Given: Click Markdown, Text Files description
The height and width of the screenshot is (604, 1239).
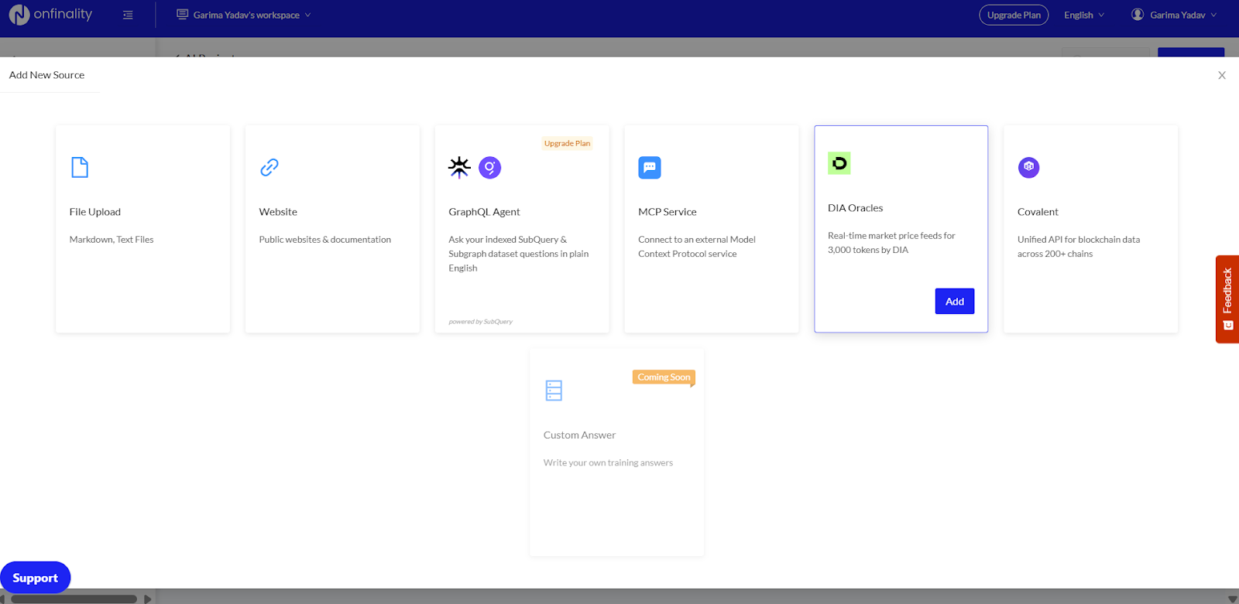Looking at the screenshot, I should [112, 240].
